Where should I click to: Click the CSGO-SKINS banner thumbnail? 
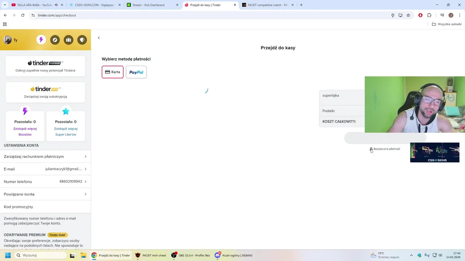point(435,152)
